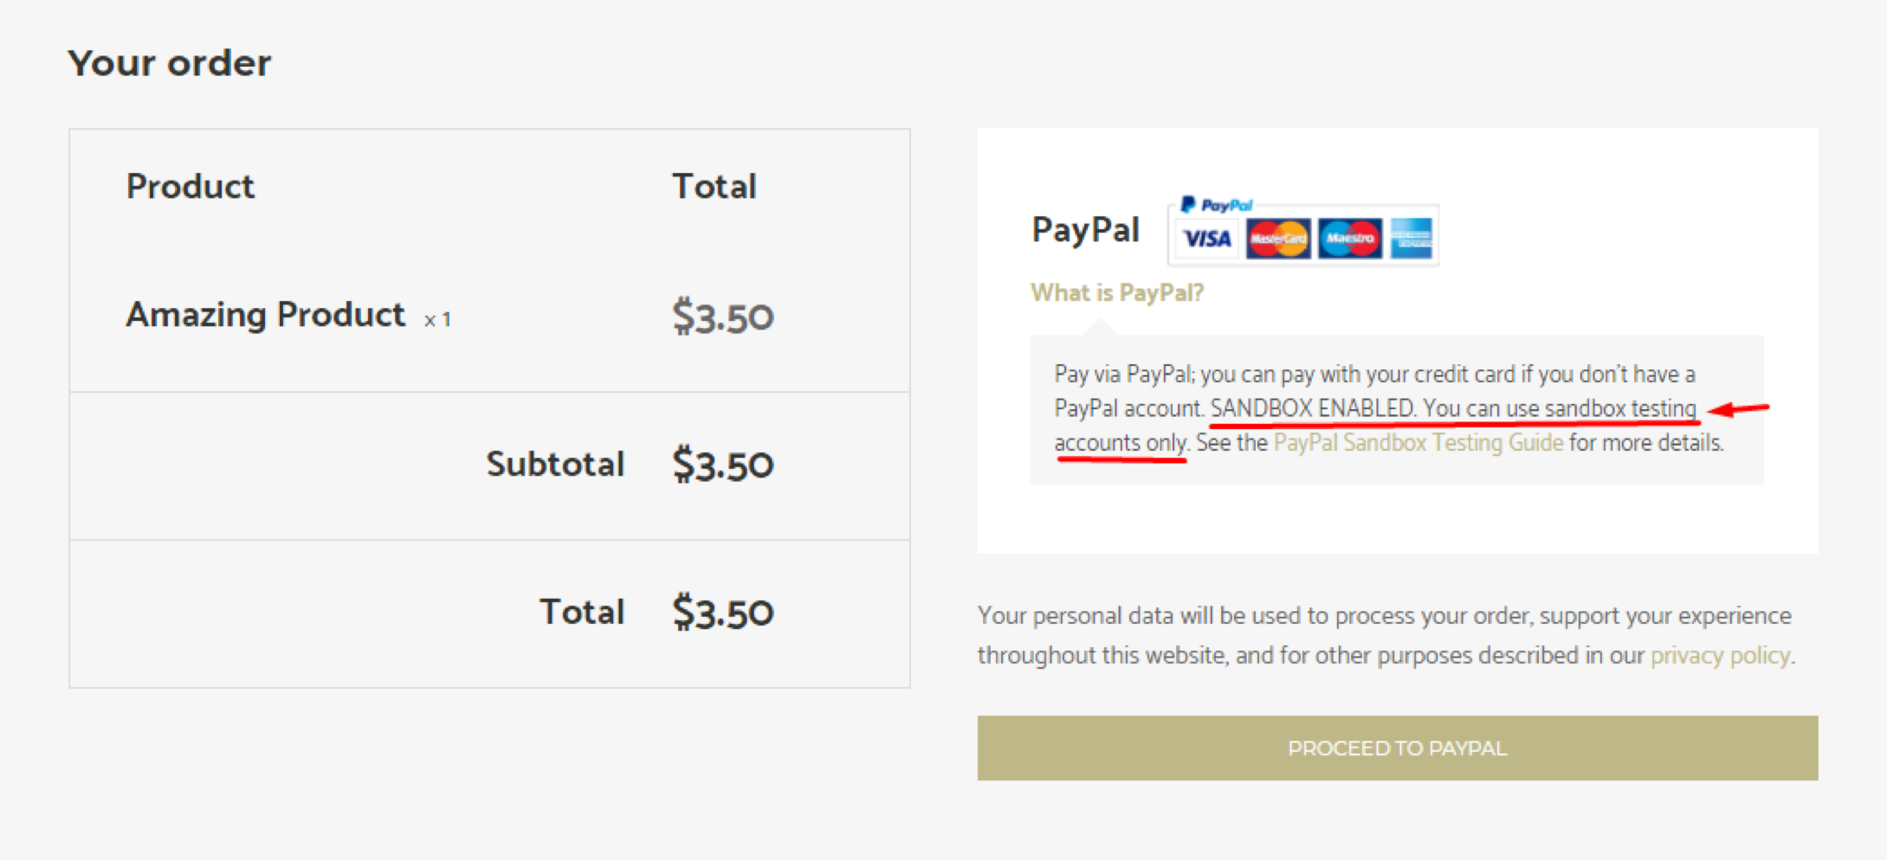The width and height of the screenshot is (1887, 860).
Task: Click the Subtotal row label
Action: [x=555, y=465]
